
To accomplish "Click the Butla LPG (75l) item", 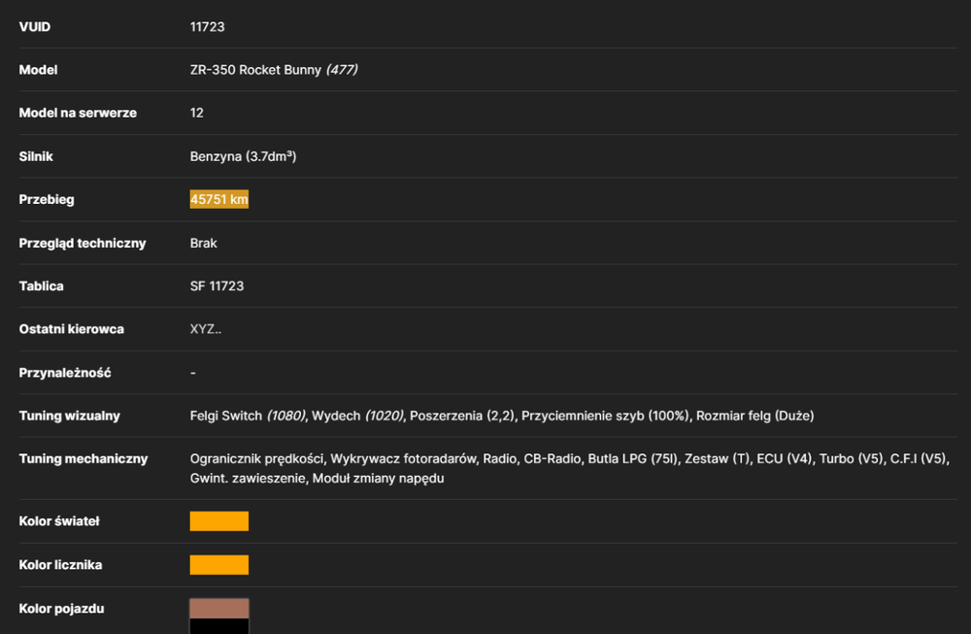I will tap(633, 459).
